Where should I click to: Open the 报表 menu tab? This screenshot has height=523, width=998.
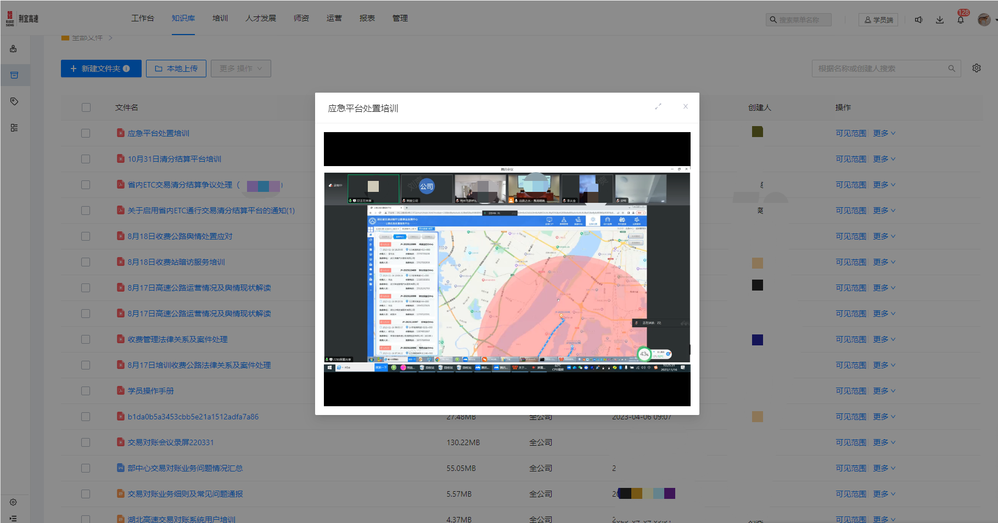[x=367, y=18]
